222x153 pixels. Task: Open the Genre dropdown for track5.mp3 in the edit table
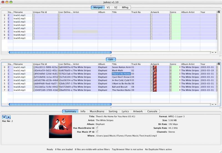click(180, 80)
